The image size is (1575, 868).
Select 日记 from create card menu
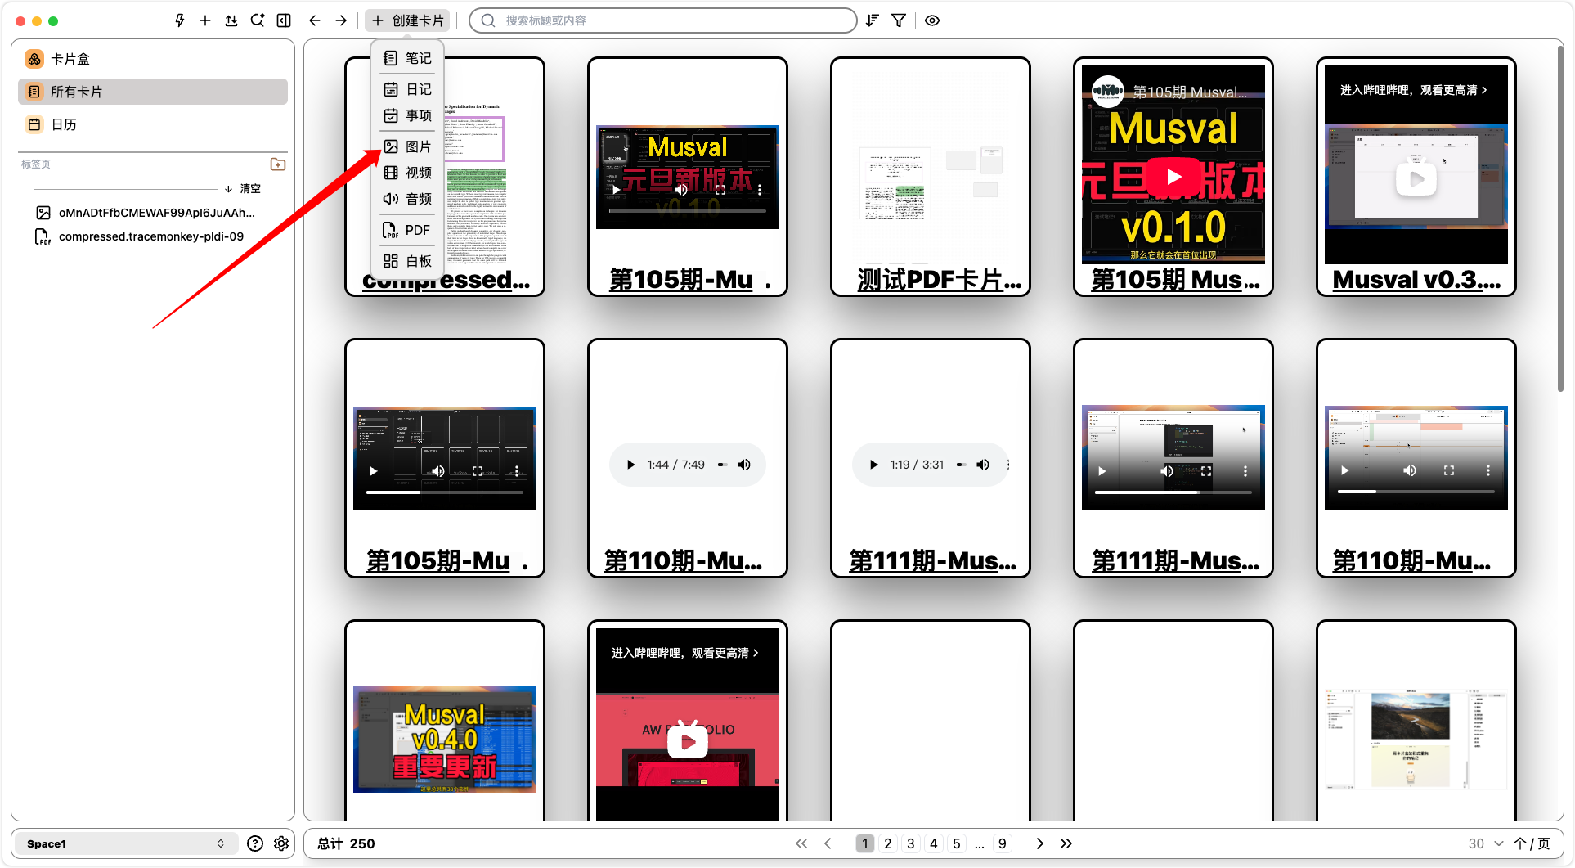[x=407, y=89]
